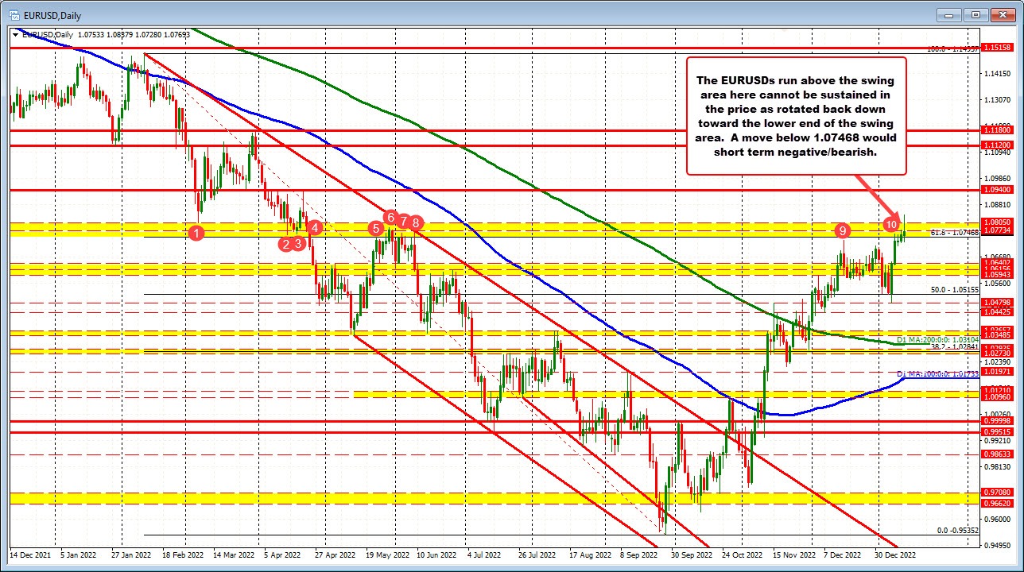Click the '14 Mar 2022' date on time axis

pyautogui.click(x=232, y=554)
